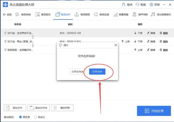This screenshot has width=174, height=122.
Task: Click the blue 打开文件 button
Action: (97, 72)
